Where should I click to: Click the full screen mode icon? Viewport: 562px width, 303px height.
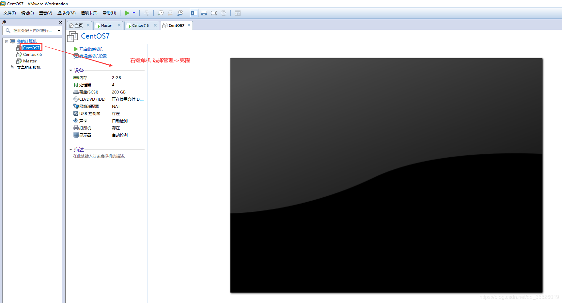pos(214,13)
